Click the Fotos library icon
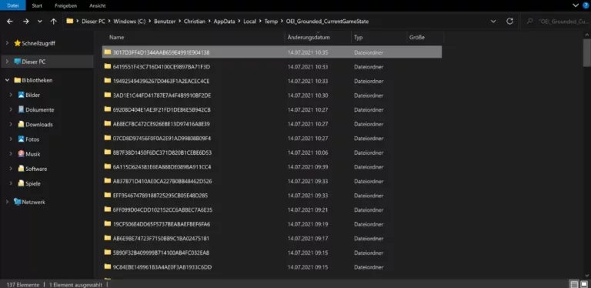The image size is (591, 288). click(x=21, y=139)
